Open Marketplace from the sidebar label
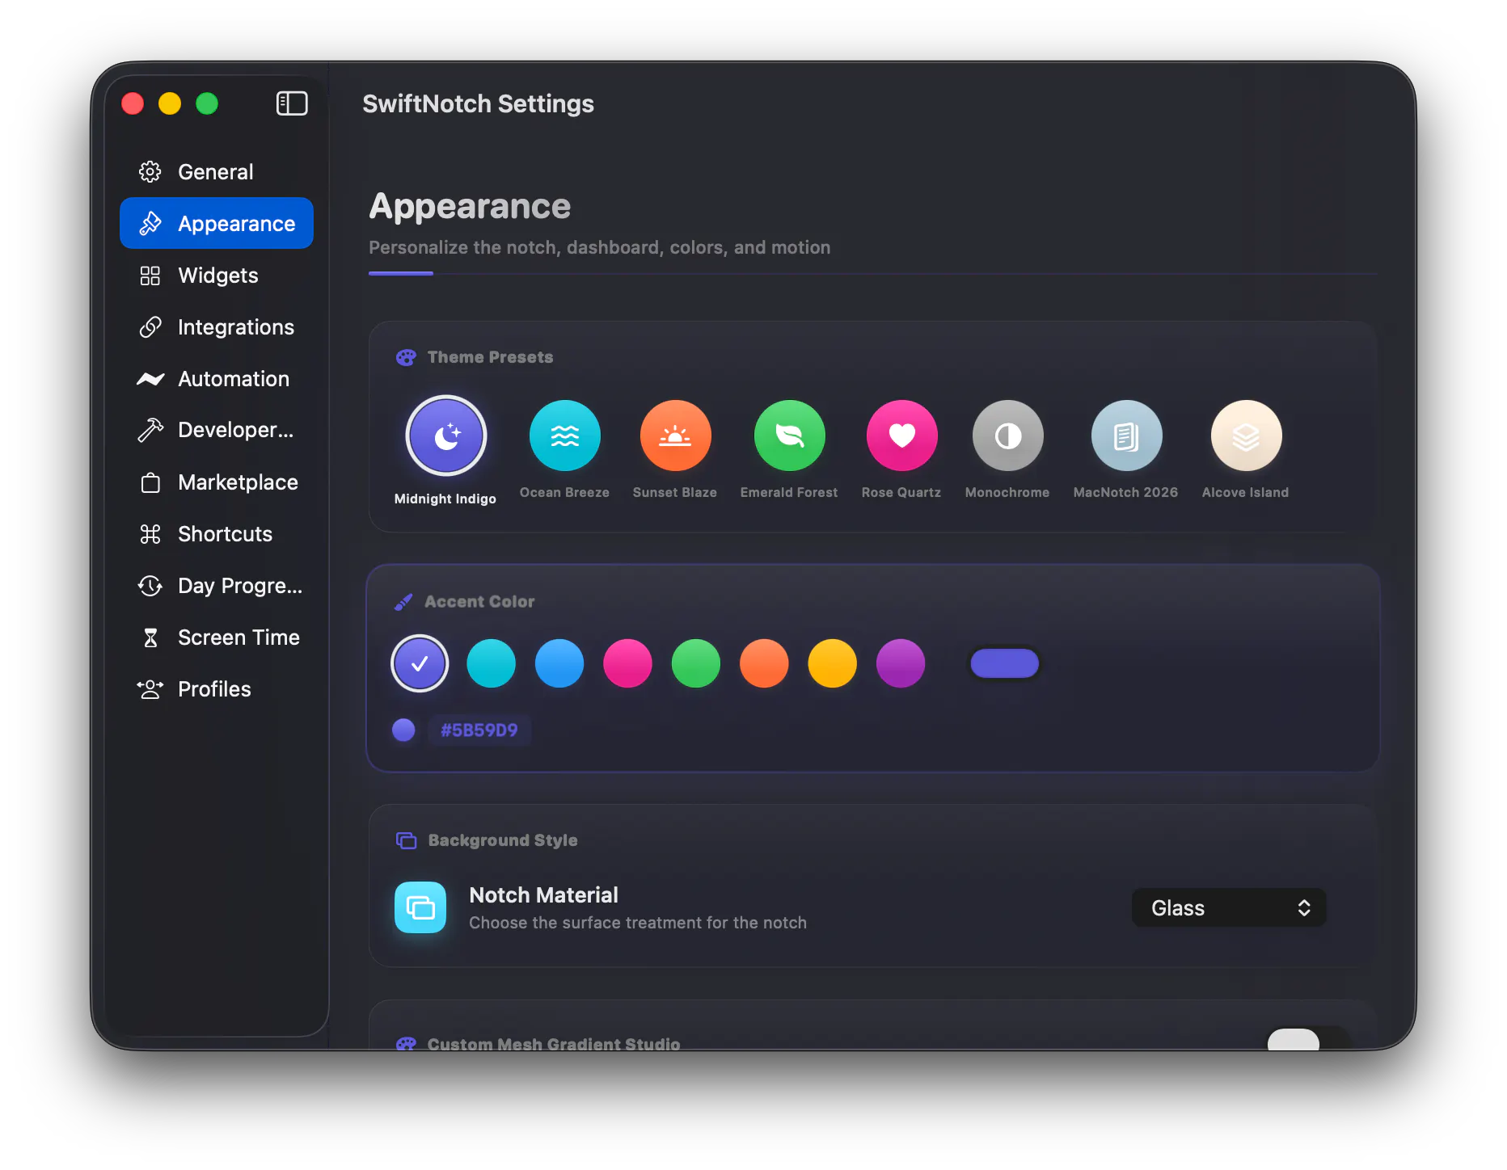 238,482
